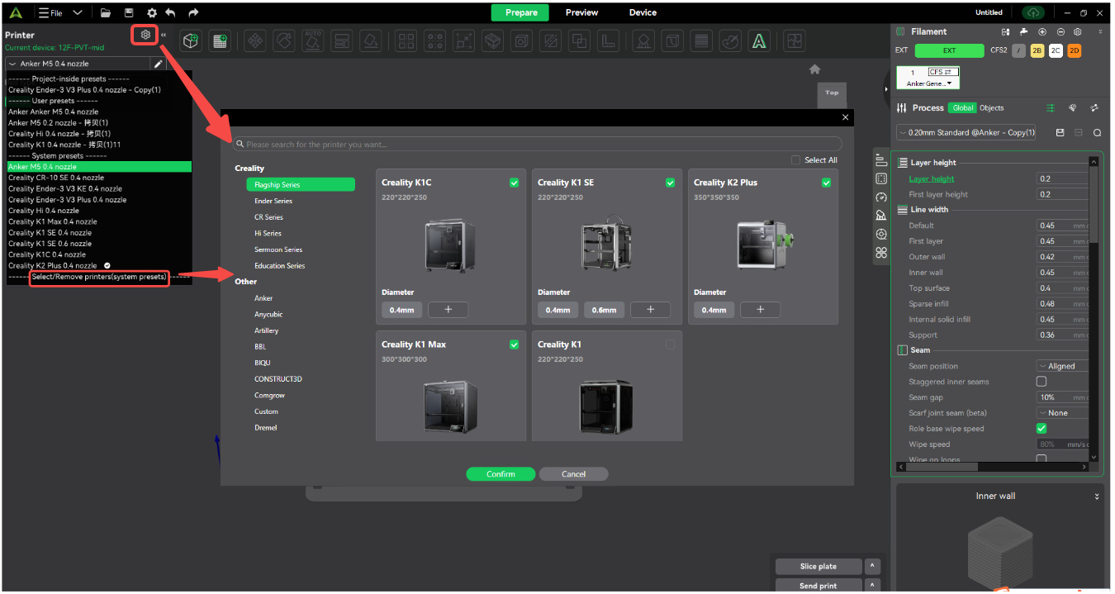Screen dimensions: 1115x594
Task: Expand the Inner wall preview panel
Action: coord(1097,497)
